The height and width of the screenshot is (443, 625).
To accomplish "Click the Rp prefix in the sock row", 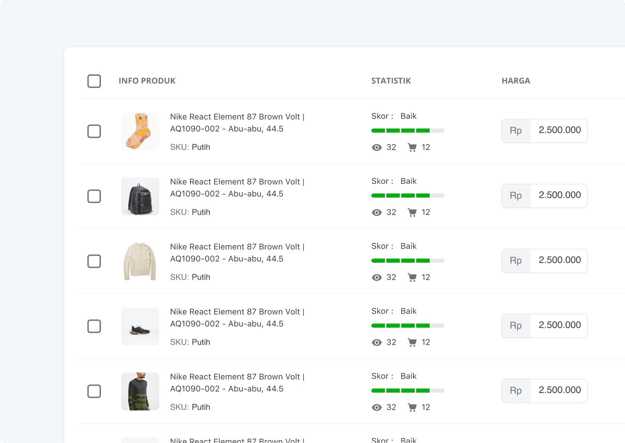I will [516, 131].
